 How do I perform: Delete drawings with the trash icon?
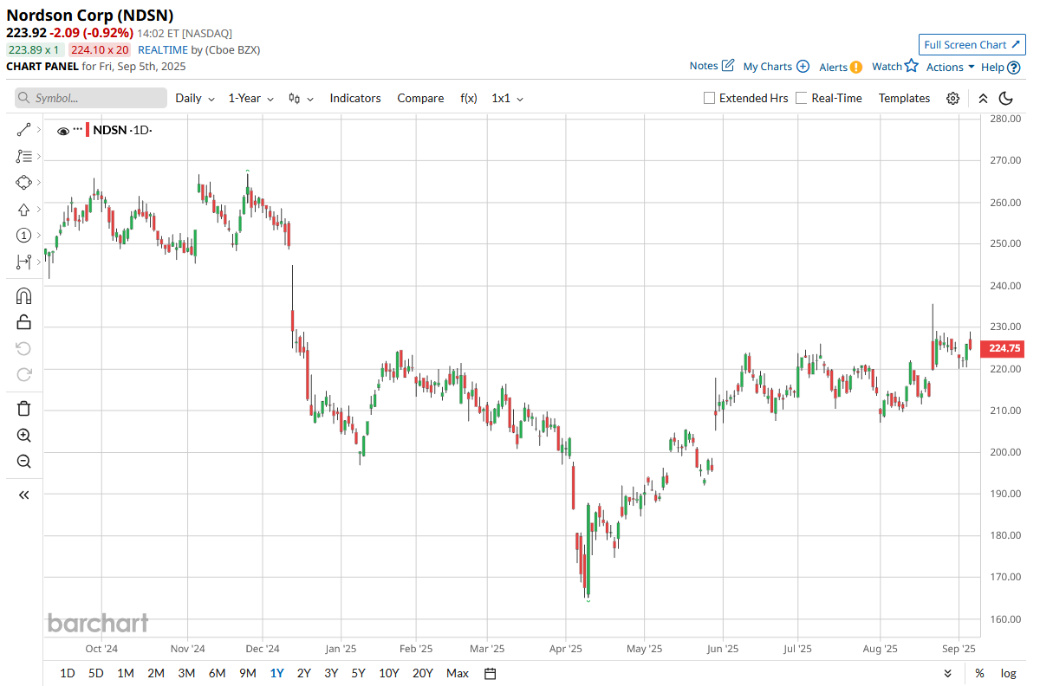pos(23,409)
